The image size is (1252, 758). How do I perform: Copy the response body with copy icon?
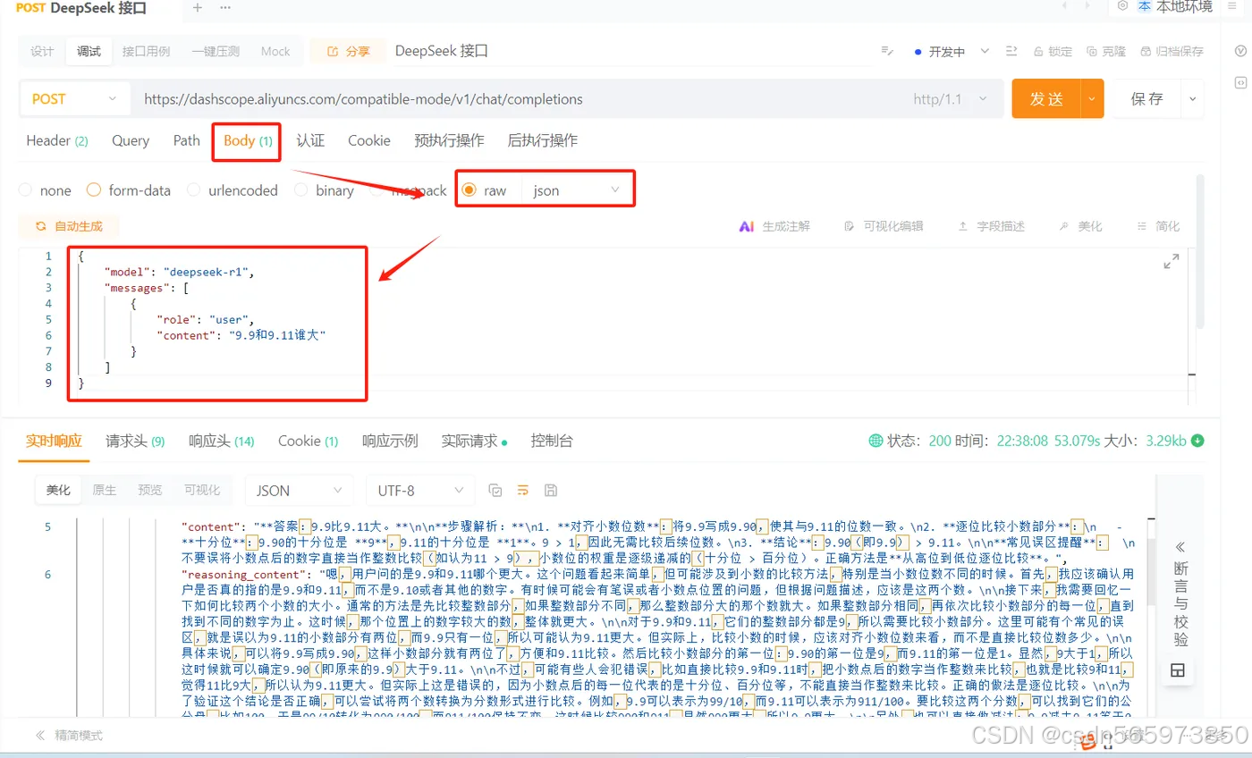[x=495, y=490]
